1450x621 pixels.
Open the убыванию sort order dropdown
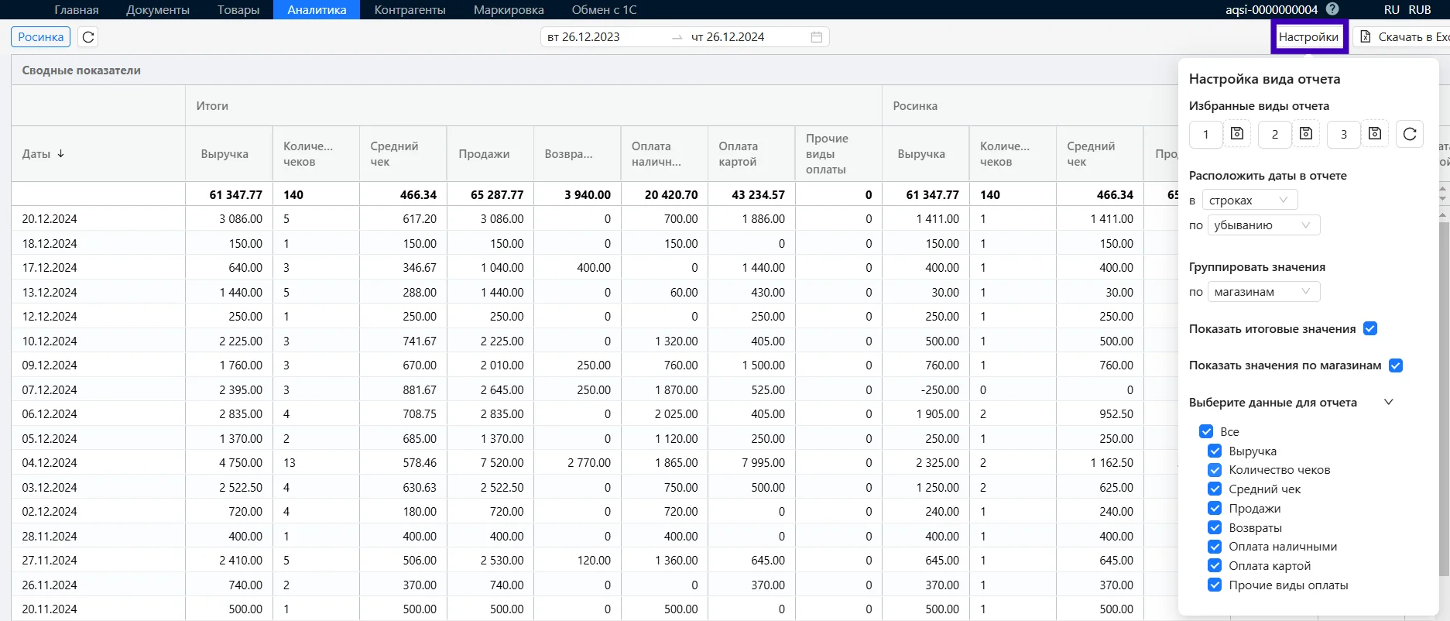point(1263,225)
